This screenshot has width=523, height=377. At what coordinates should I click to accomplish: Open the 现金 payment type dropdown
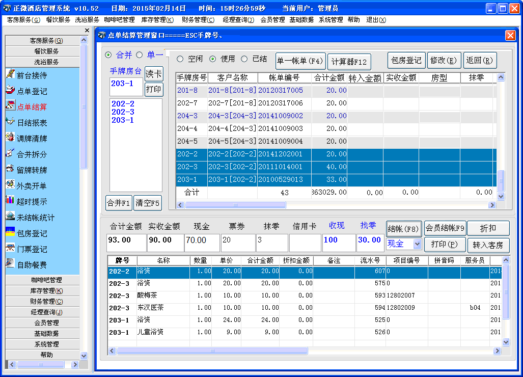pyautogui.click(x=417, y=245)
